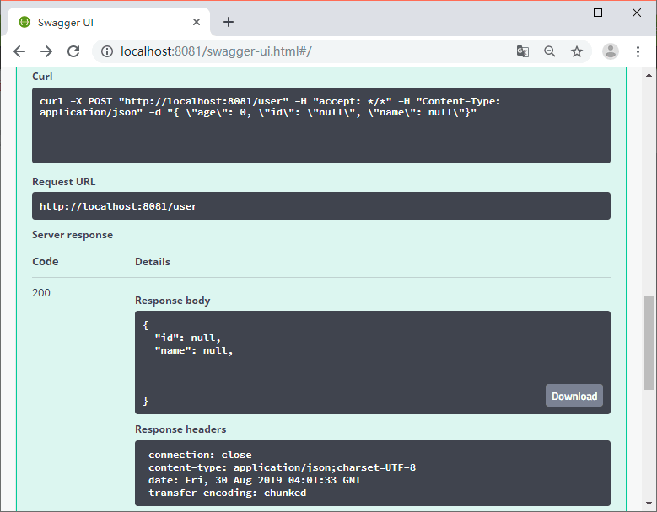
Task: Close the browser window
Action: 637,13
